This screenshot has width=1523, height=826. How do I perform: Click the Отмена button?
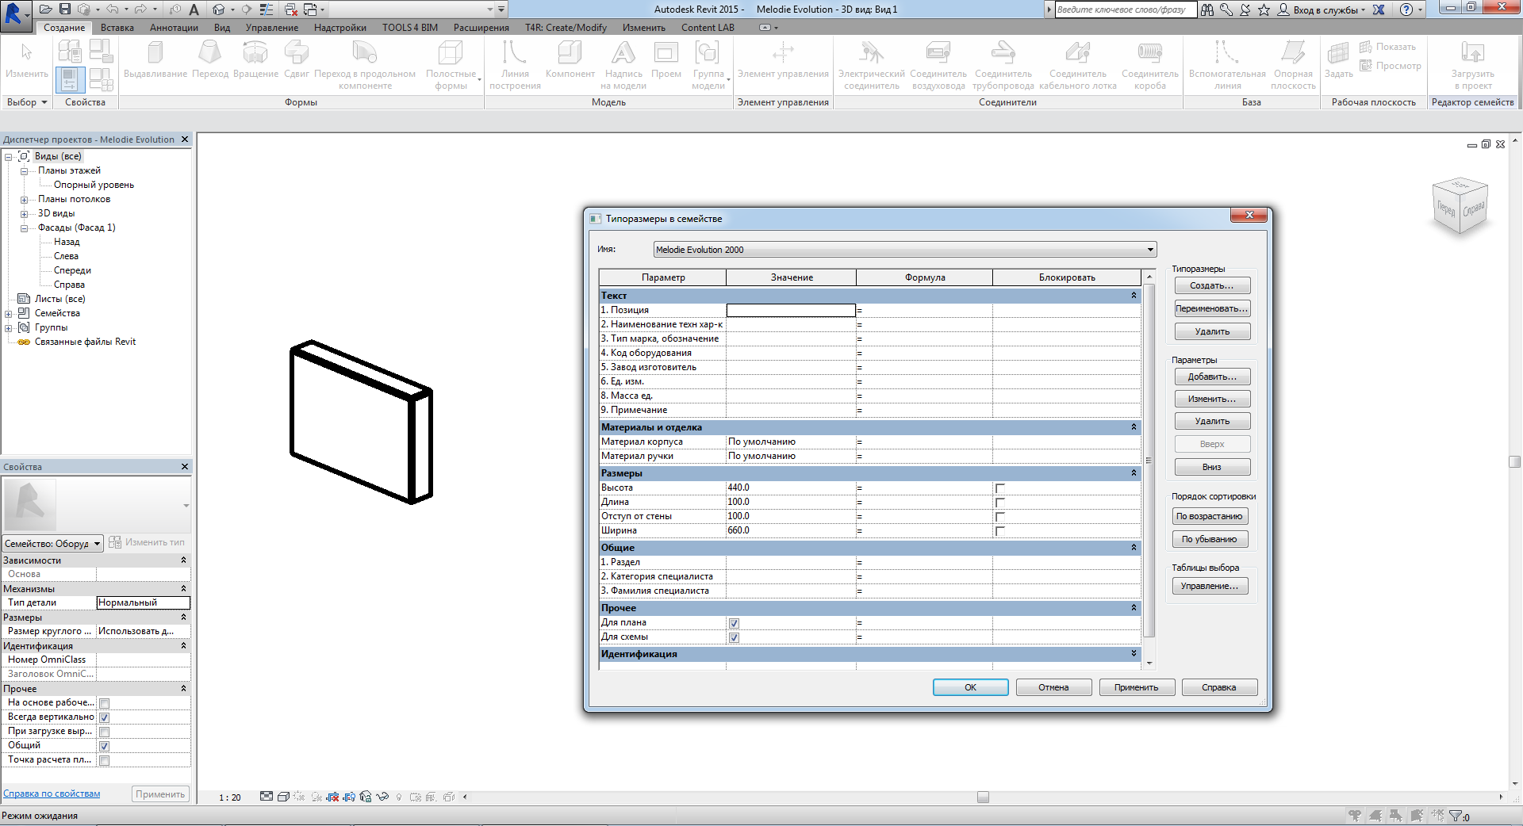pos(1053,687)
